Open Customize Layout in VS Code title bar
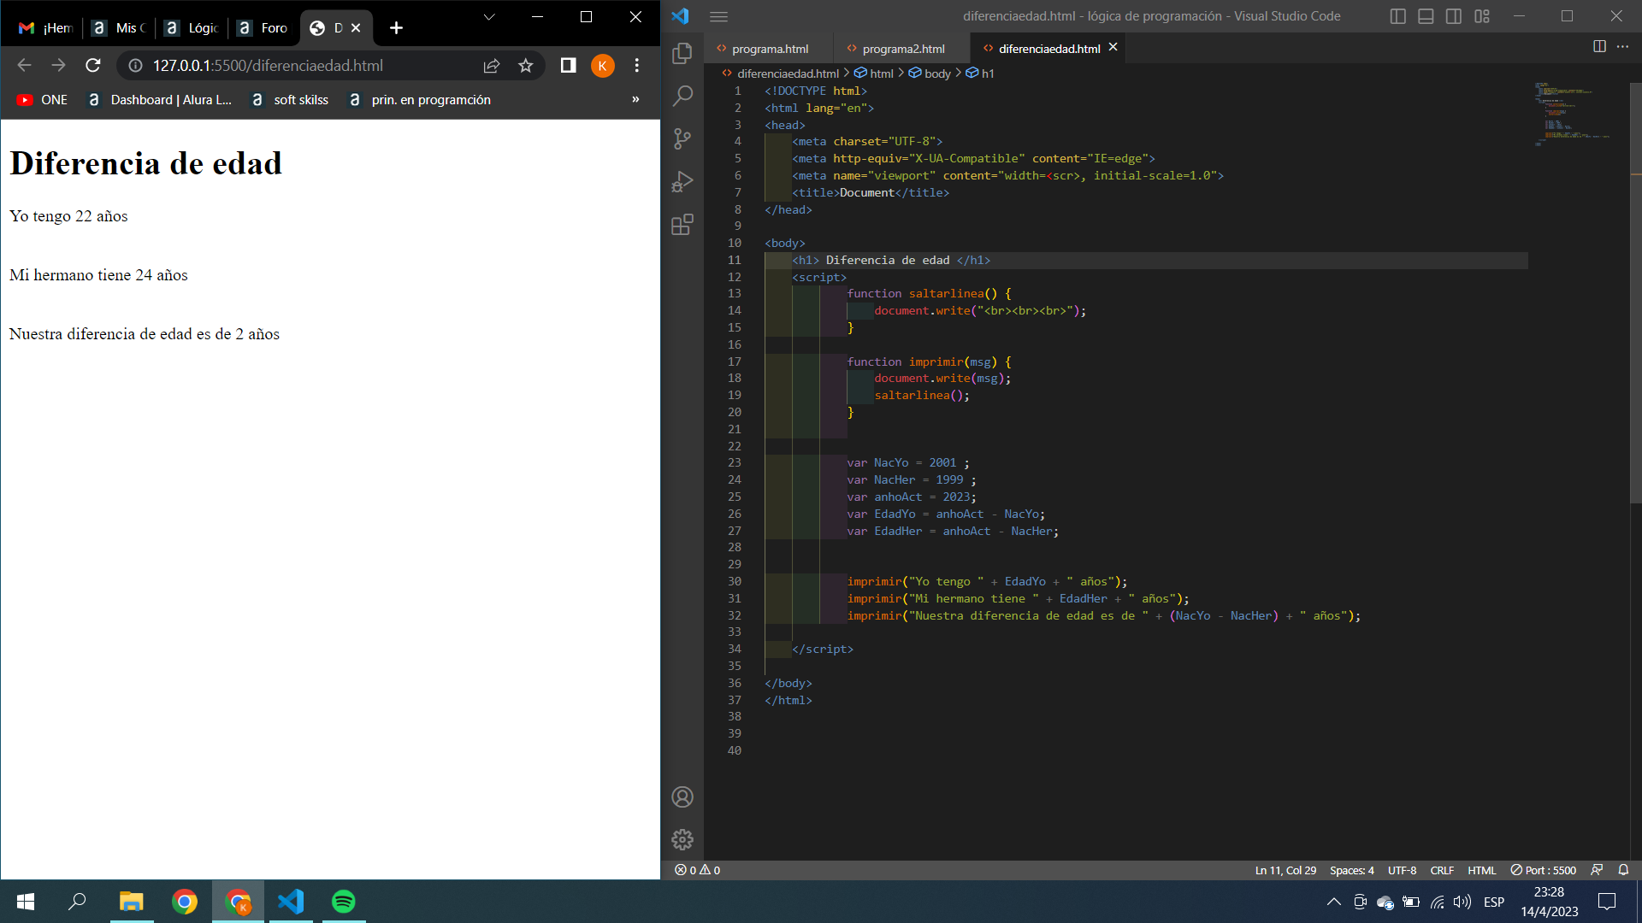Screen dimensions: 1642x923 [x=1482, y=16]
